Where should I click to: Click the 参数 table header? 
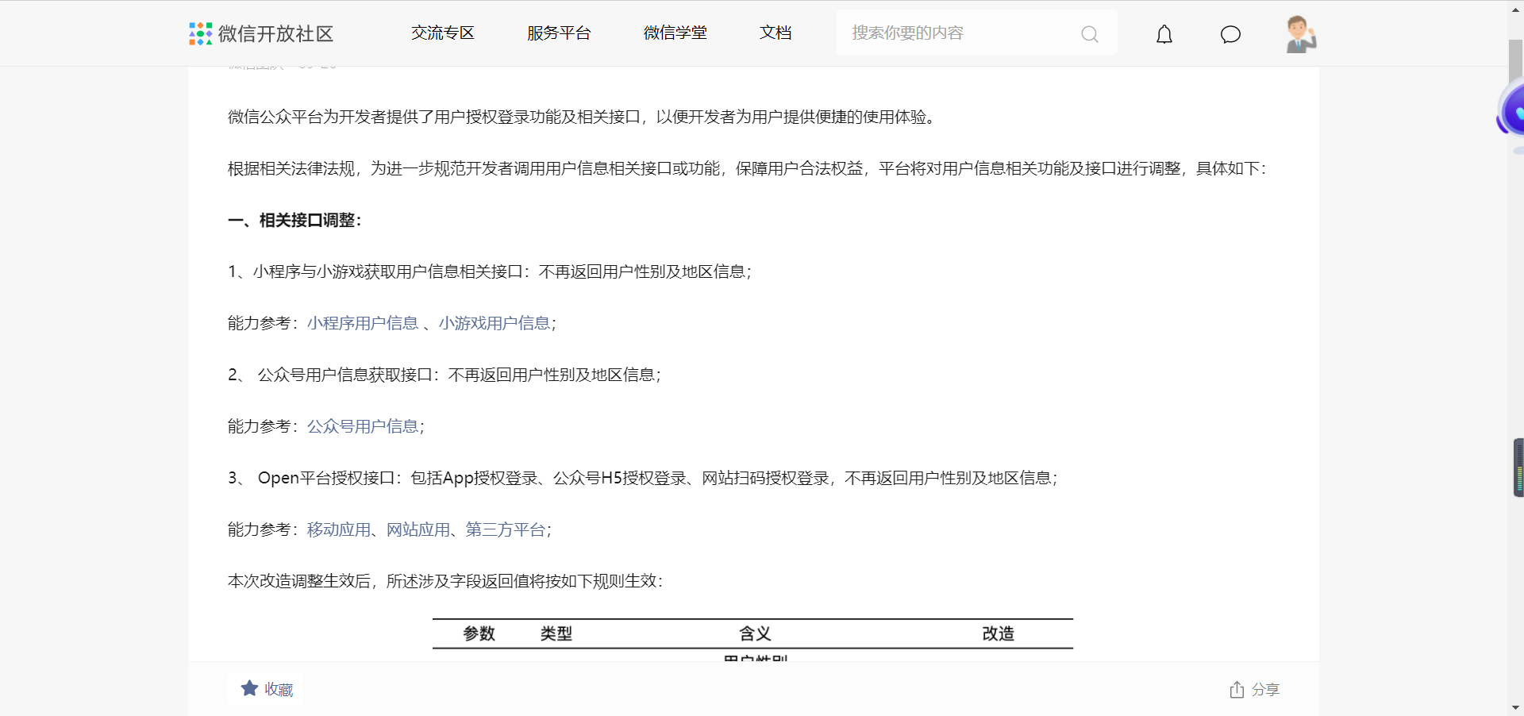tap(479, 633)
